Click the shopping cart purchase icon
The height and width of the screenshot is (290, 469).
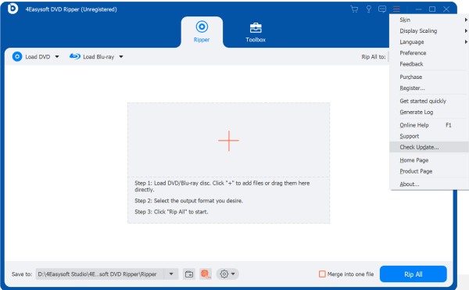[x=354, y=9]
